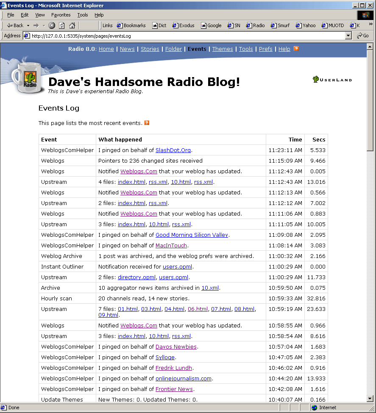Open the View menu

(40, 15)
